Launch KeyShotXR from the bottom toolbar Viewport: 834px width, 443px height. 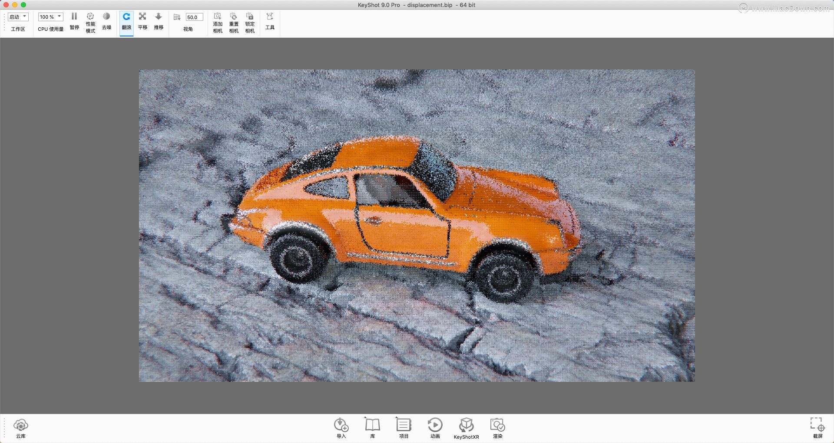467,427
